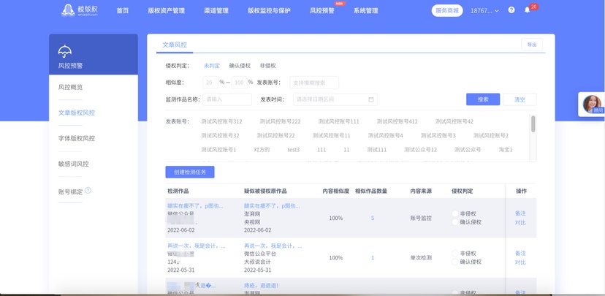This screenshot has width=605, height=296.
Task: Mark 100% 账号监控 row as 非侵权
Action: coord(455,213)
